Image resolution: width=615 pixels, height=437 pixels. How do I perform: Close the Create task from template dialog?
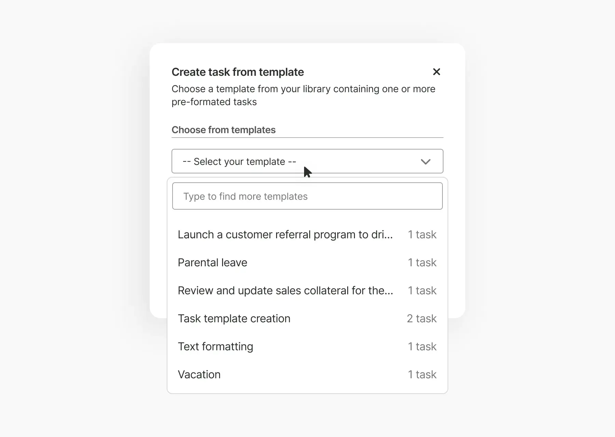coord(436,72)
